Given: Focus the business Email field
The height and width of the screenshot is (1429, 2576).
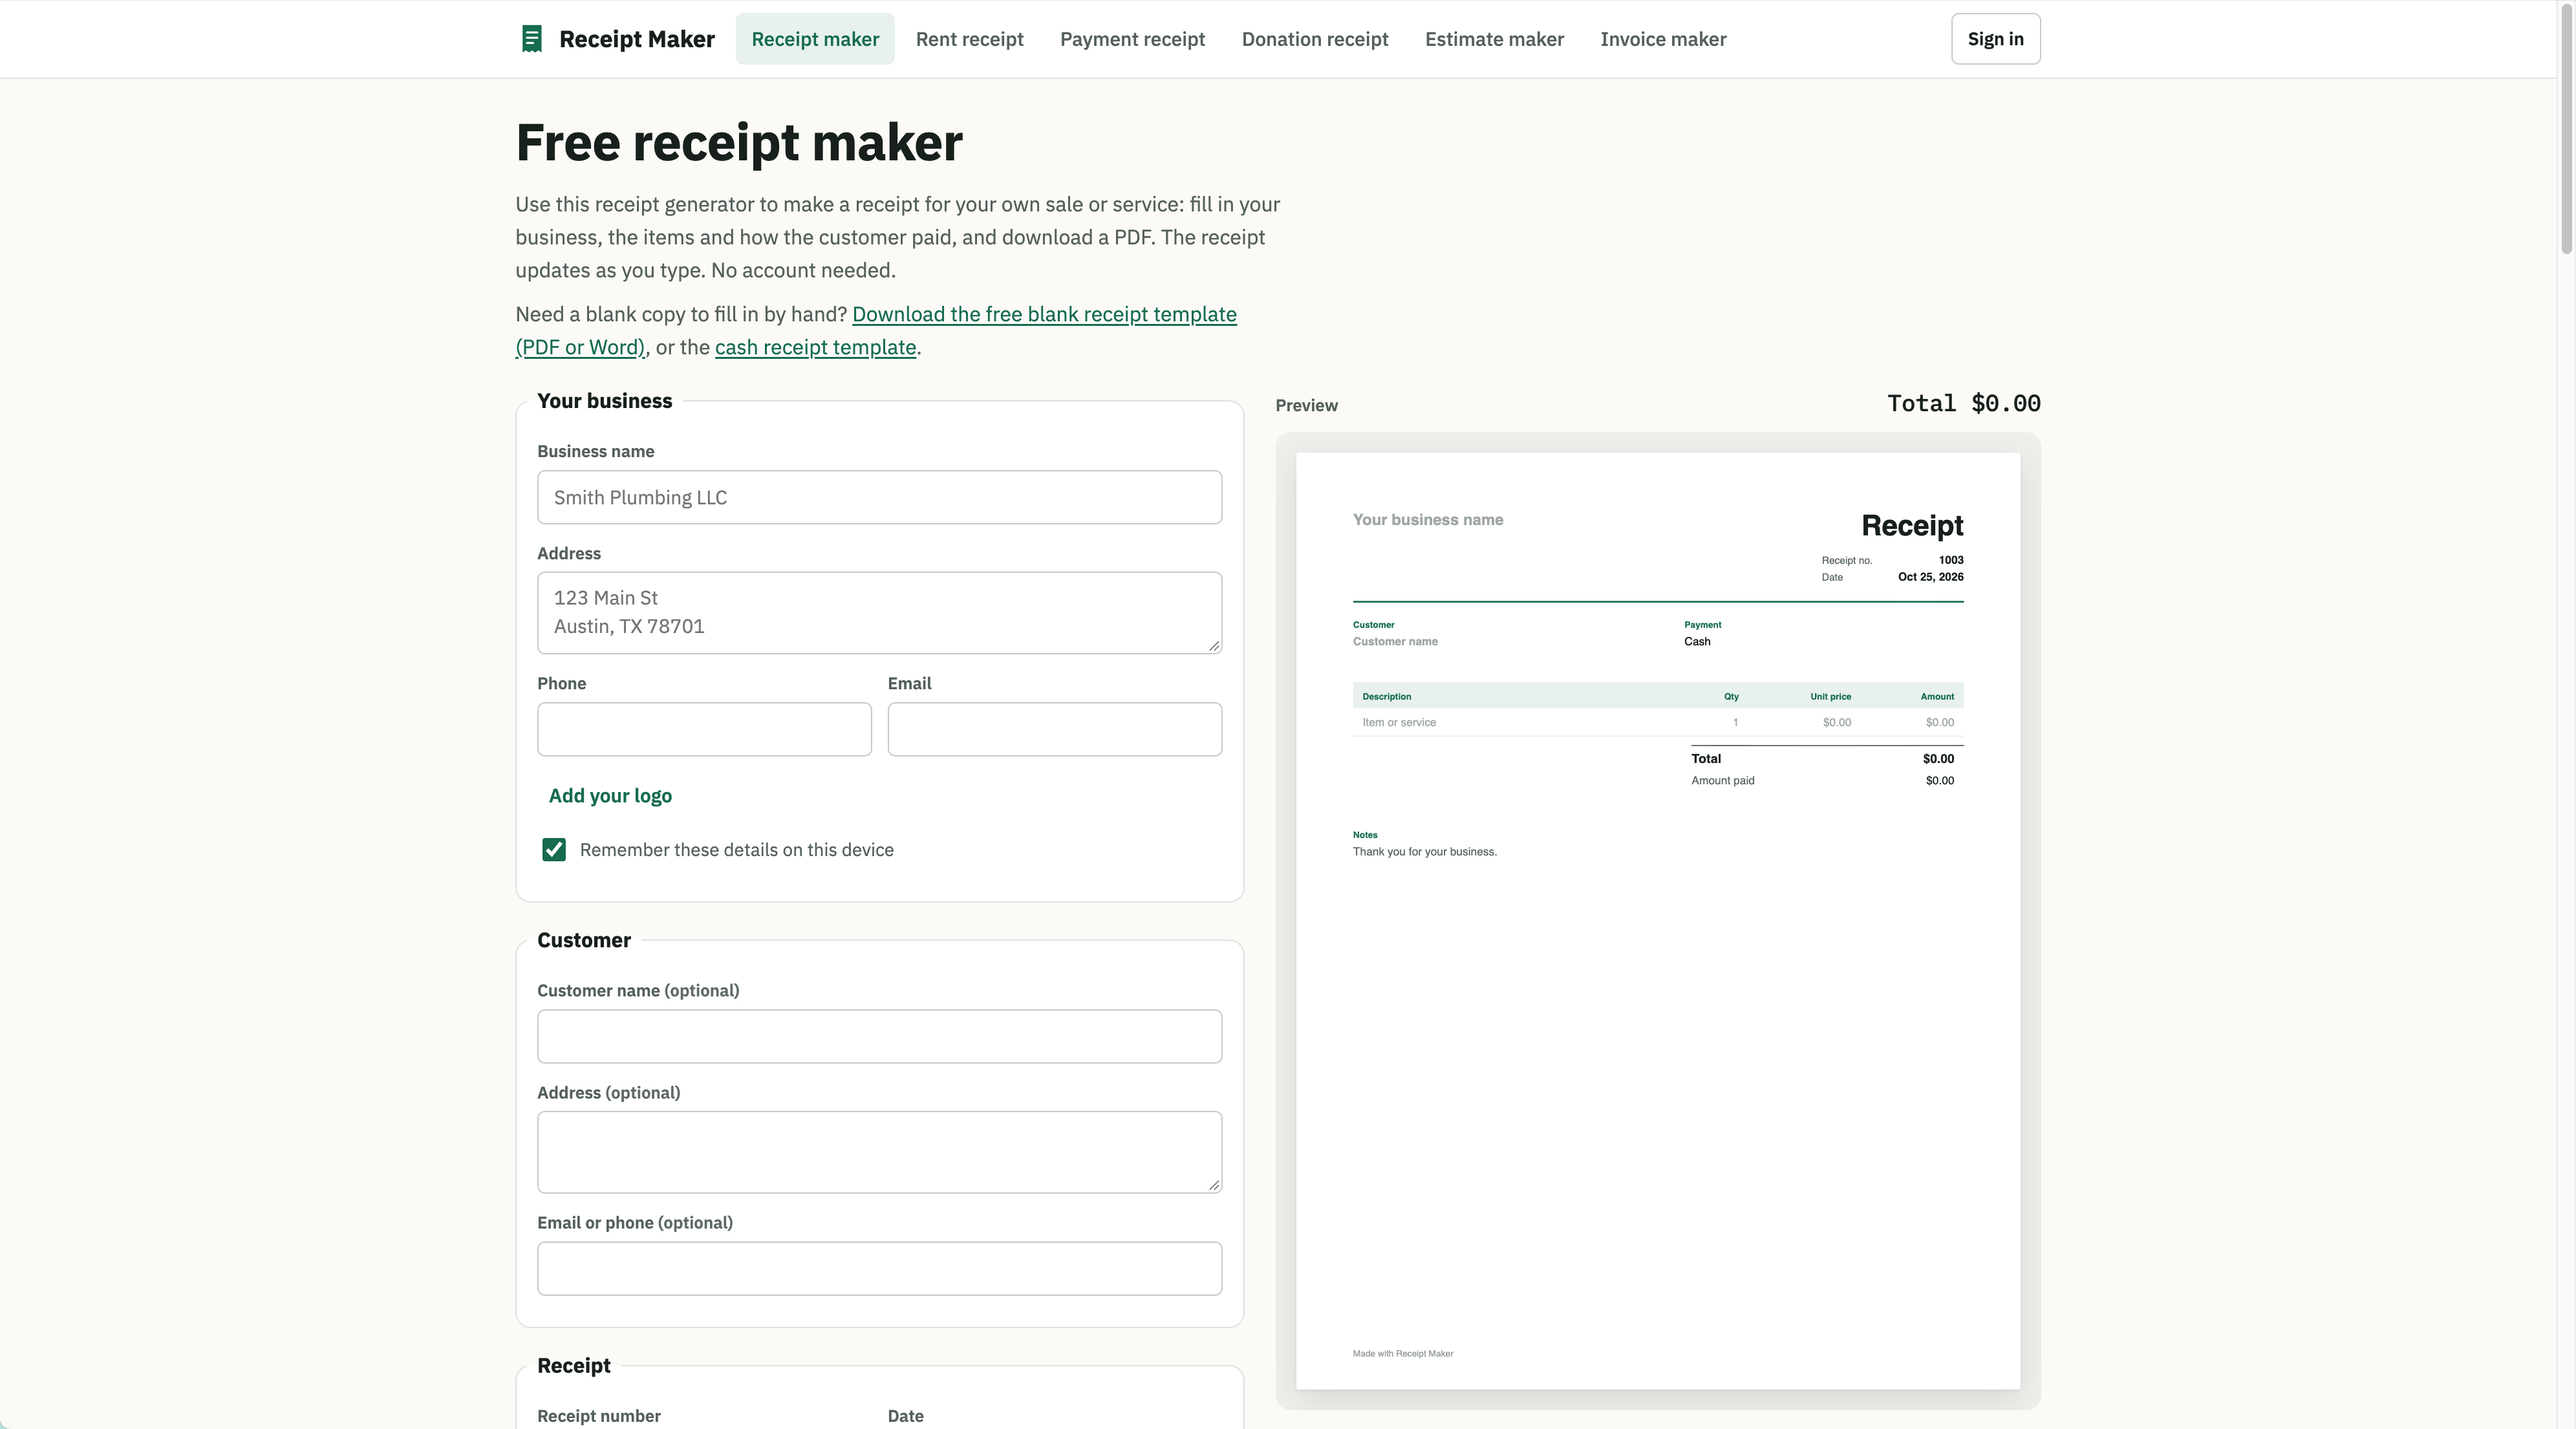Looking at the screenshot, I should pos(1054,729).
